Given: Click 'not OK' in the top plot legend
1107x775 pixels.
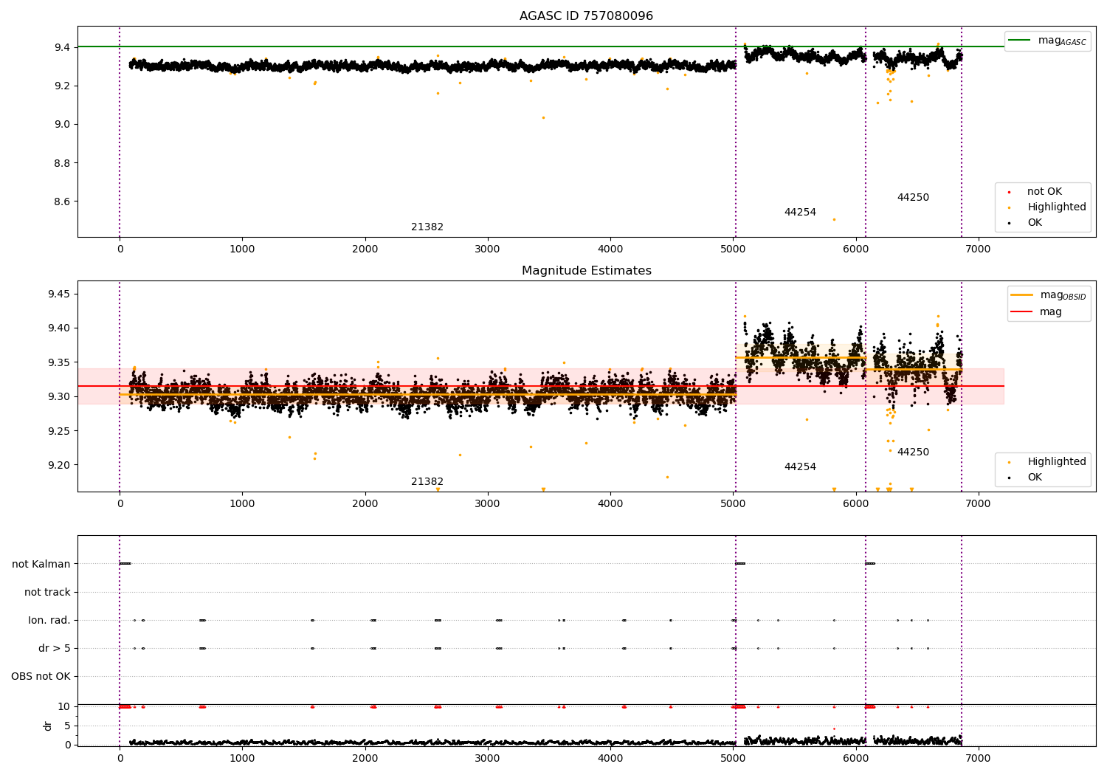Looking at the screenshot, I should point(1044,192).
